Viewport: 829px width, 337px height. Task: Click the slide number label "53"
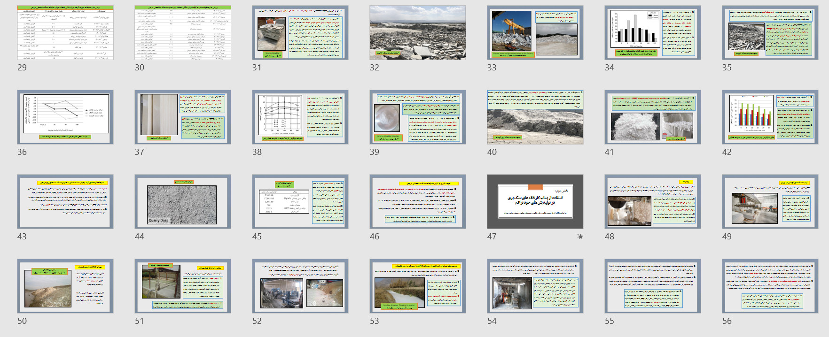[375, 321]
